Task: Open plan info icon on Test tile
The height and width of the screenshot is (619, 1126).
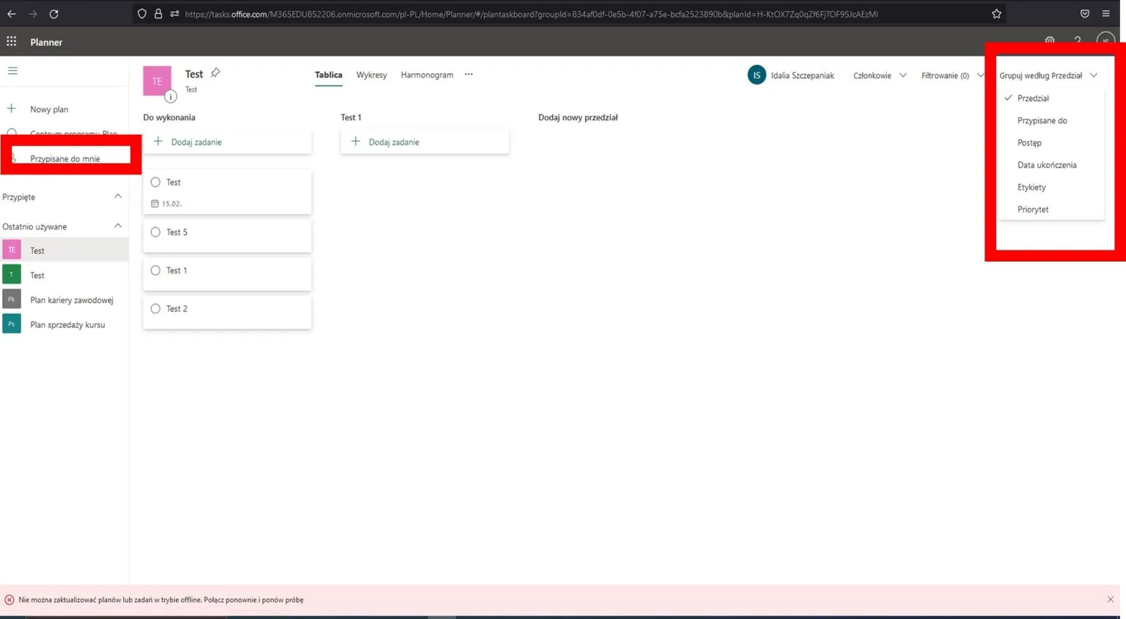Action: 170,97
